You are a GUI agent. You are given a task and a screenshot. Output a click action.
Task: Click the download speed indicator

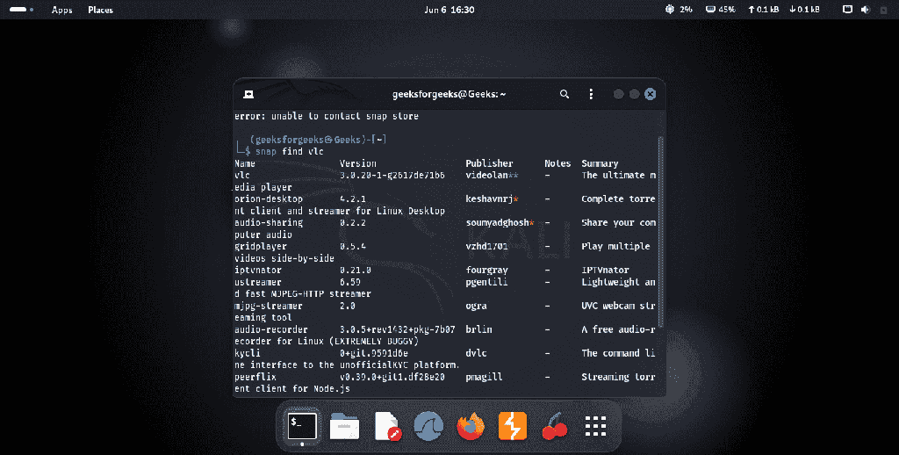coord(804,10)
